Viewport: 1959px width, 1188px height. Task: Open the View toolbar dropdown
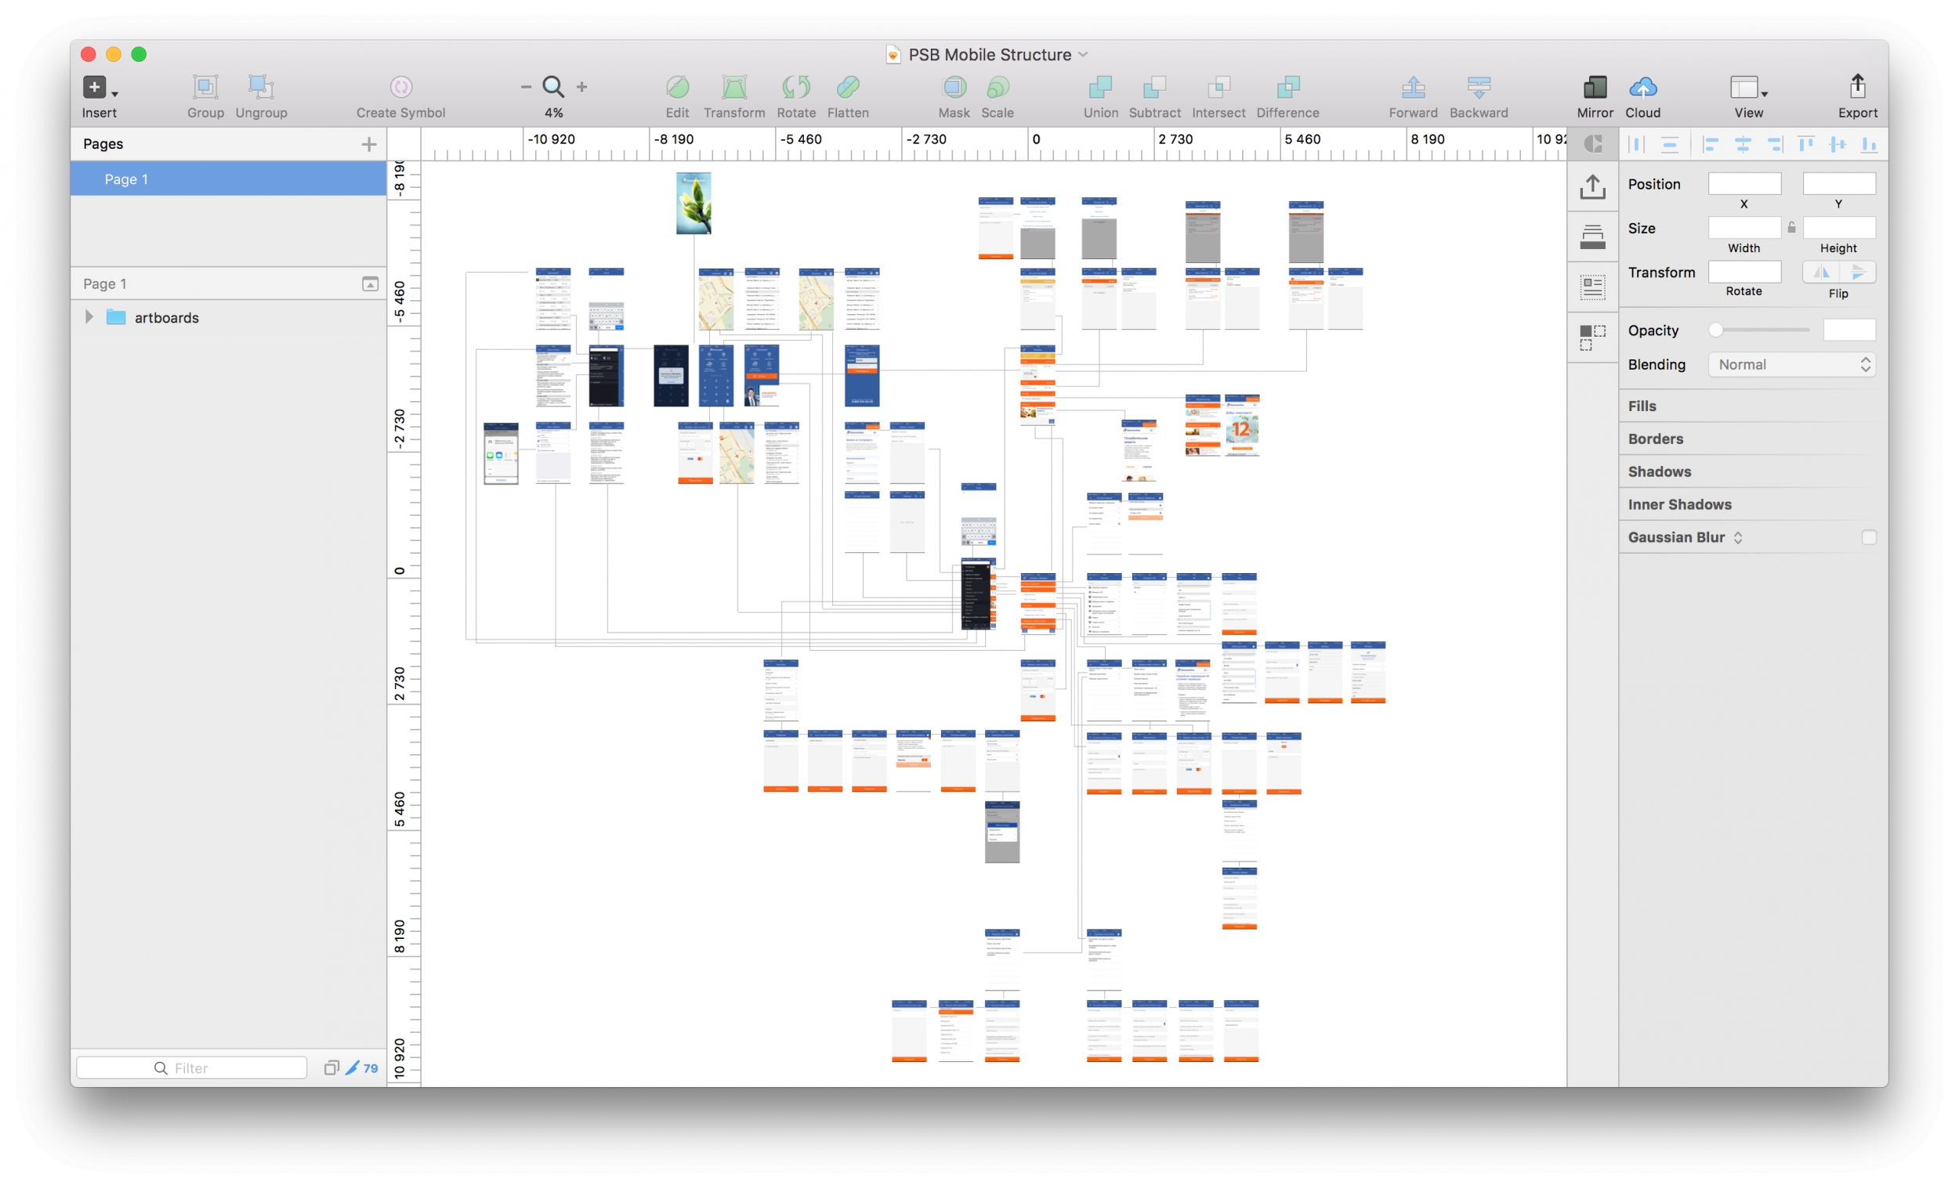click(1747, 87)
